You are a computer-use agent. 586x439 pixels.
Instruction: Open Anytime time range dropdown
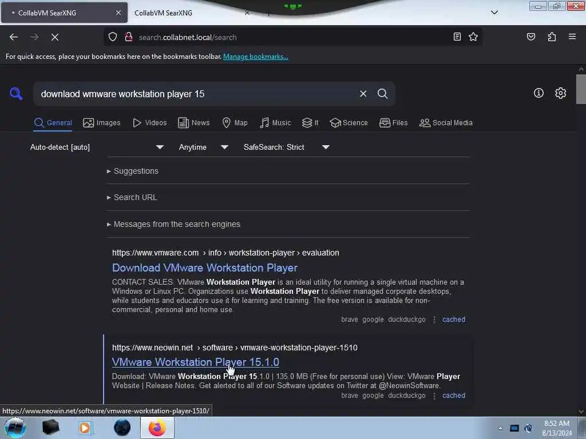point(204,147)
